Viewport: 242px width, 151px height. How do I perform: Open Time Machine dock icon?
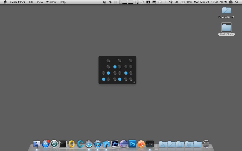pyautogui.click(x=54, y=144)
